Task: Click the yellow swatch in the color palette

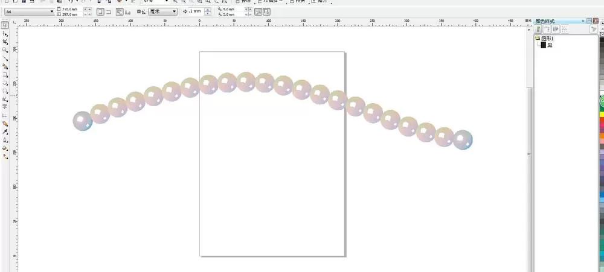Action: coord(602,114)
